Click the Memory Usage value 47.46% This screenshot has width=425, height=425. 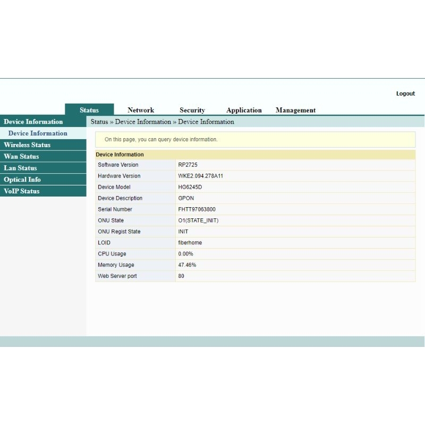click(187, 265)
